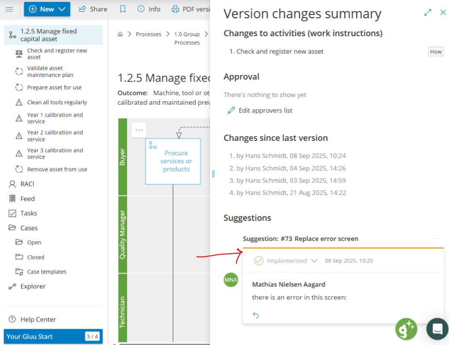Open suggestion #73 options ellipsis menu
The height and width of the screenshot is (345, 449).
click(436, 239)
